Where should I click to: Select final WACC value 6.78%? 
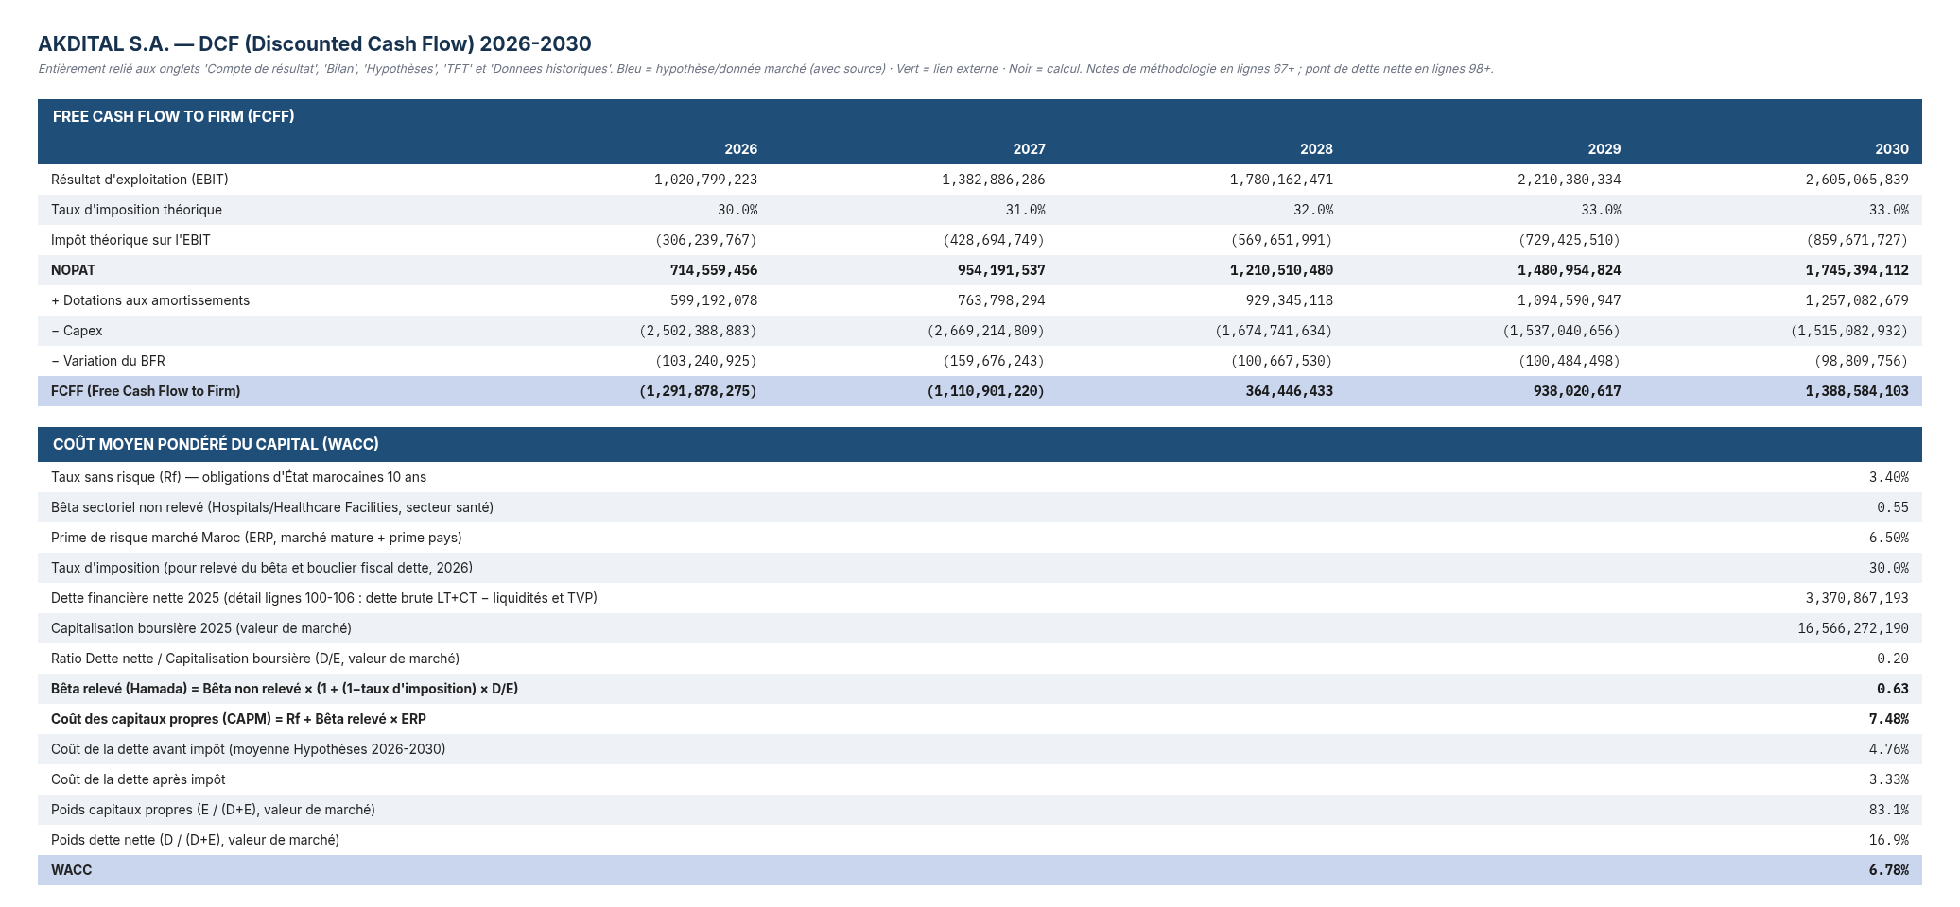1888,870
